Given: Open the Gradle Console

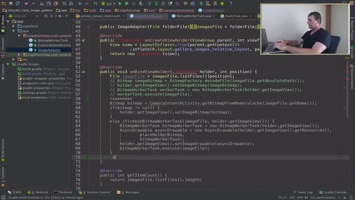Looking at the screenshot, I should (x=333, y=192).
